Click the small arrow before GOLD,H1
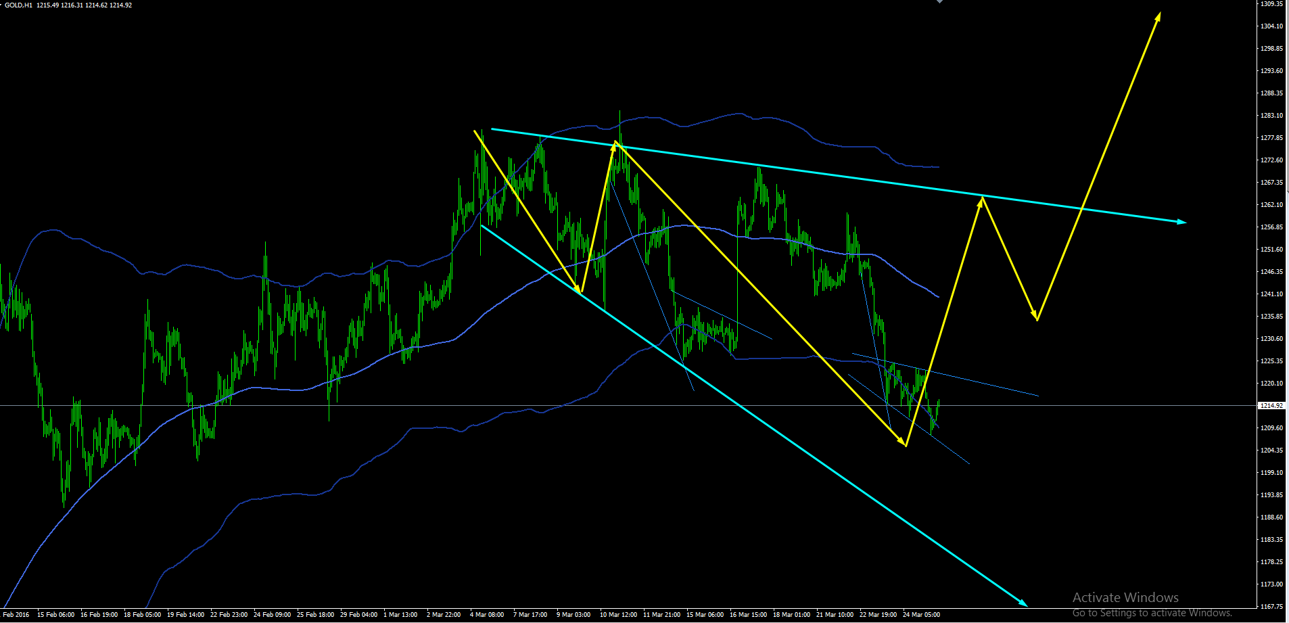This screenshot has width=1289, height=623. 2,5
